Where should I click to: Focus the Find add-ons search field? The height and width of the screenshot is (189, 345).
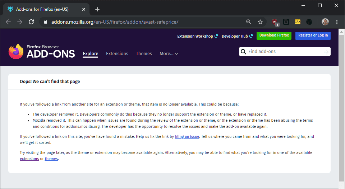click(285, 52)
